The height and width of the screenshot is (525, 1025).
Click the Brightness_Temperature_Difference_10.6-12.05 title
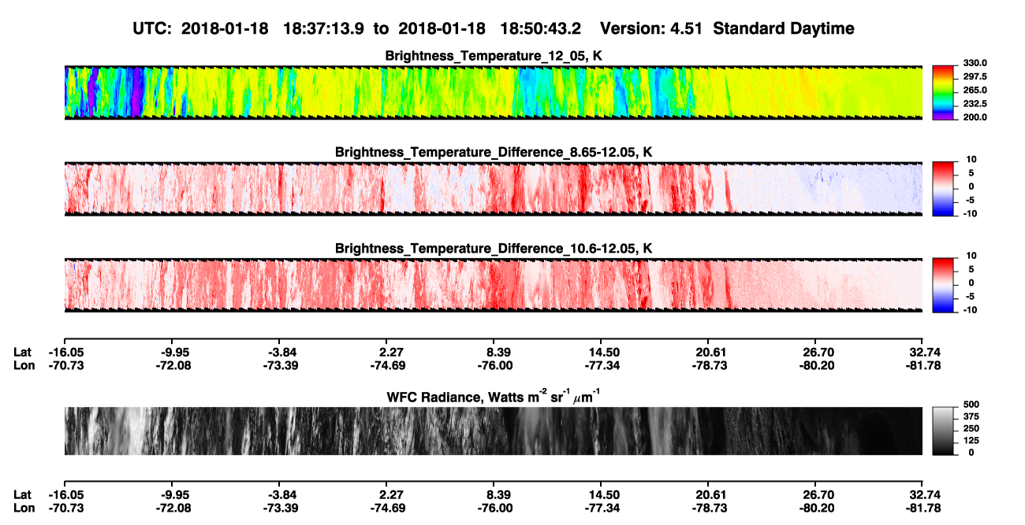pyautogui.click(x=494, y=249)
